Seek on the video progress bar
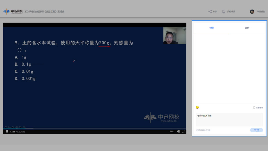This screenshot has height=151, width=268. coord(87,128)
